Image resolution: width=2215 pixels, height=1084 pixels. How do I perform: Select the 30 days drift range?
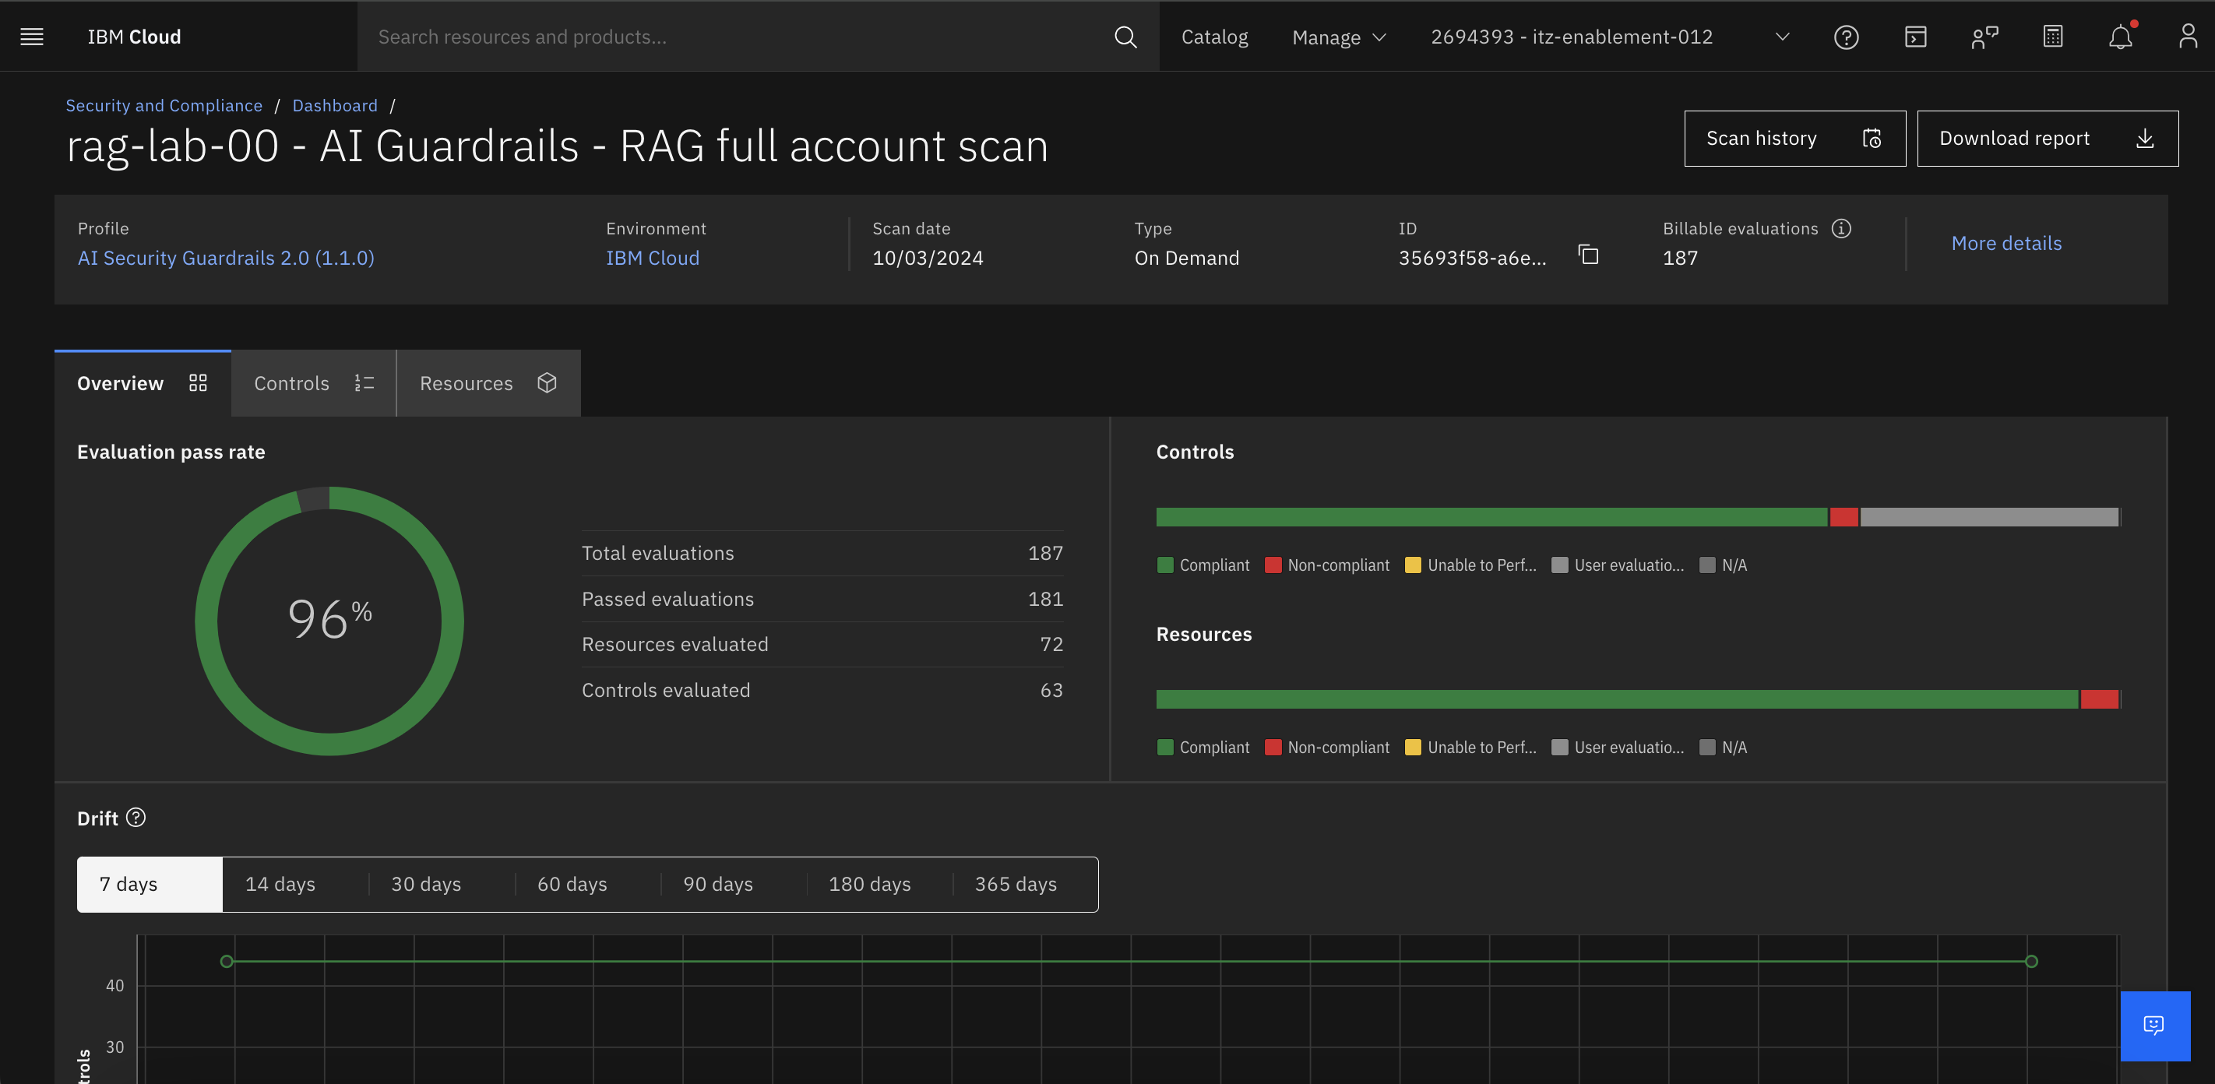[427, 884]
